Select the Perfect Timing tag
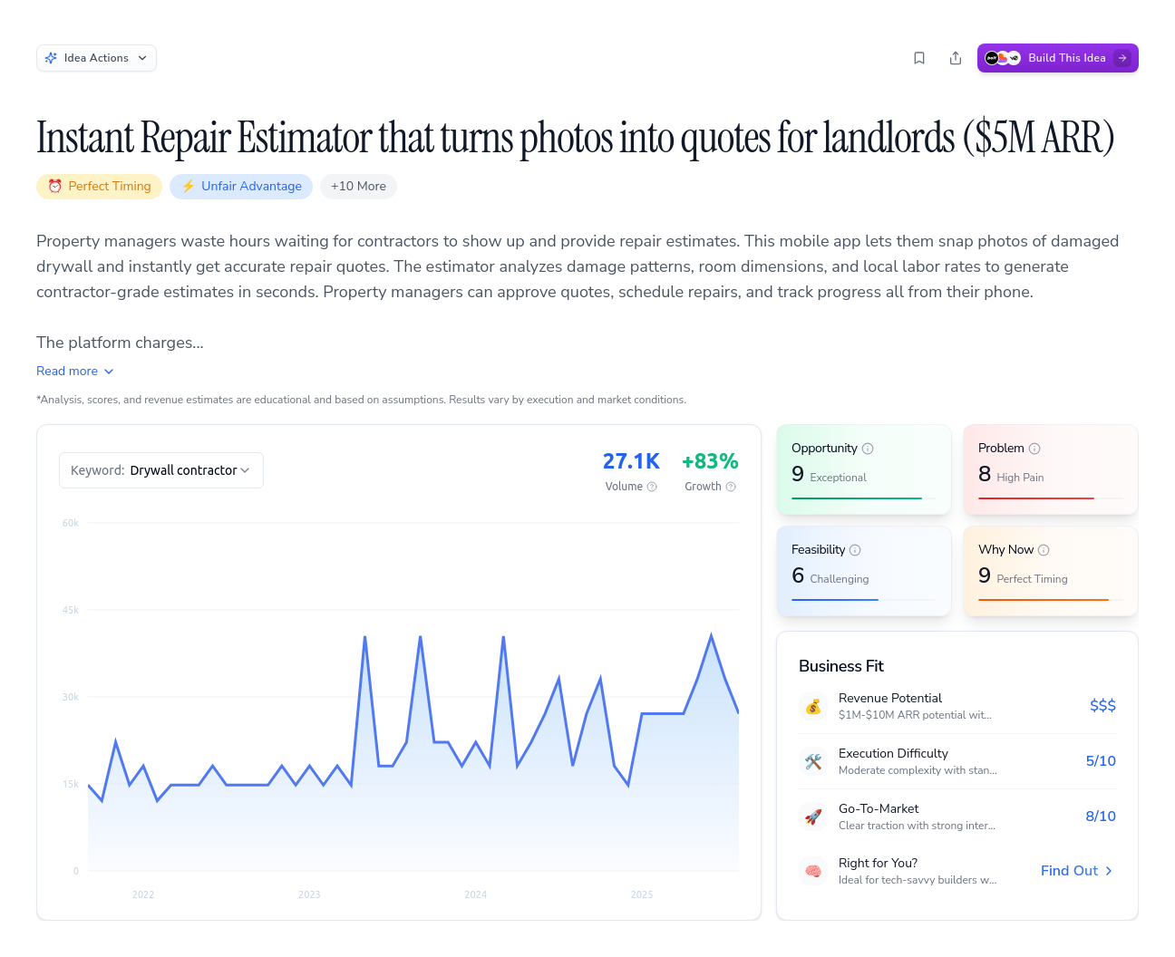 click(100, 186)
